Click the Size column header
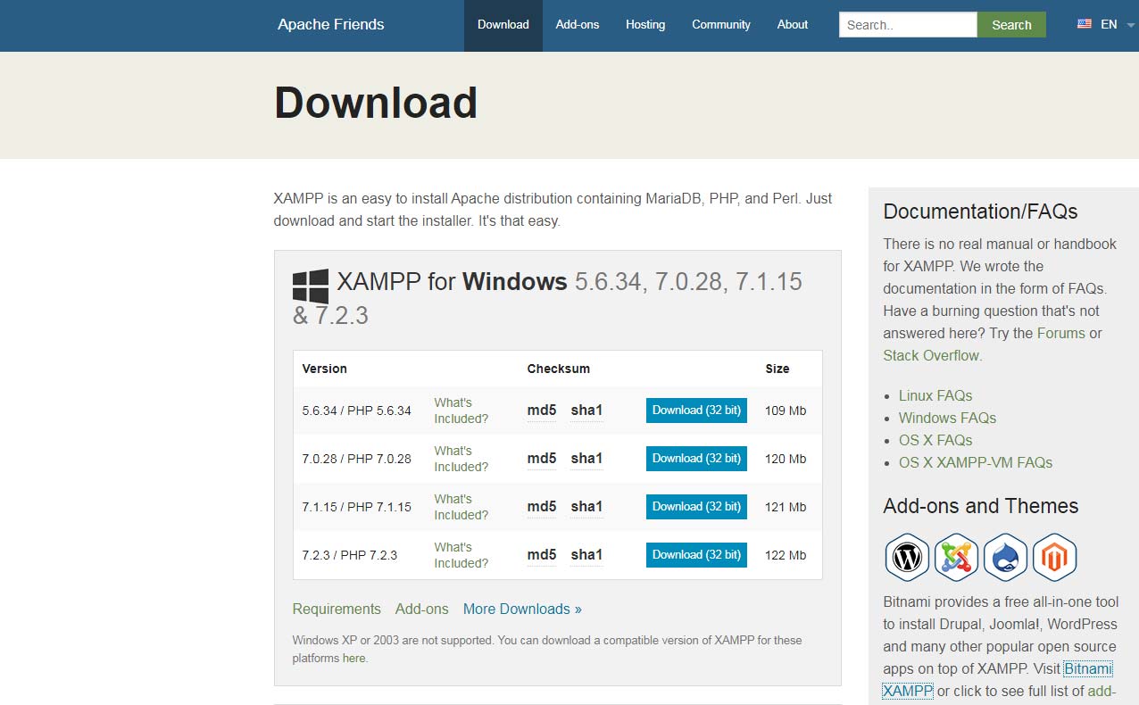The width and height of the screenshot is (1139, 705). pyautogui.click(x=777, y=369)
